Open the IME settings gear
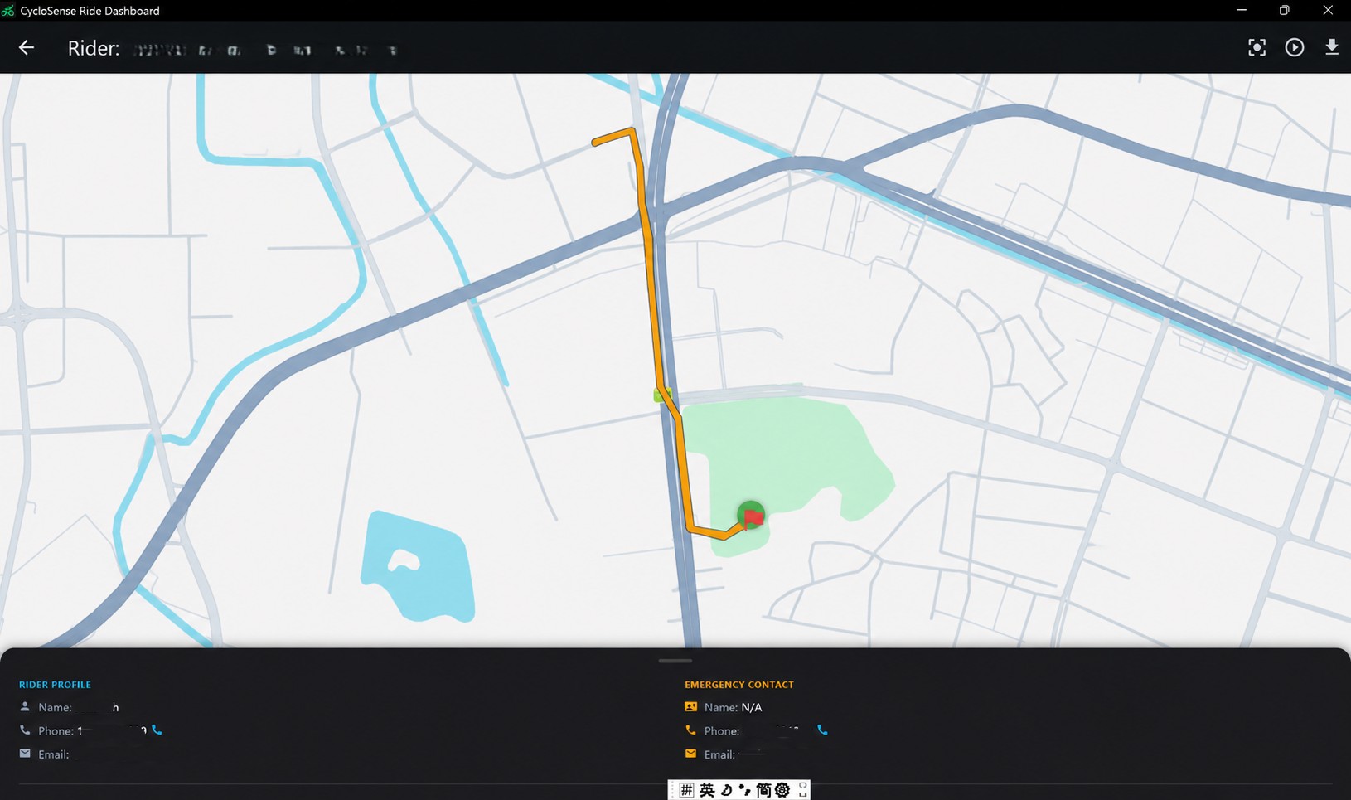1351x800 pixels. (x=782, y=790)
